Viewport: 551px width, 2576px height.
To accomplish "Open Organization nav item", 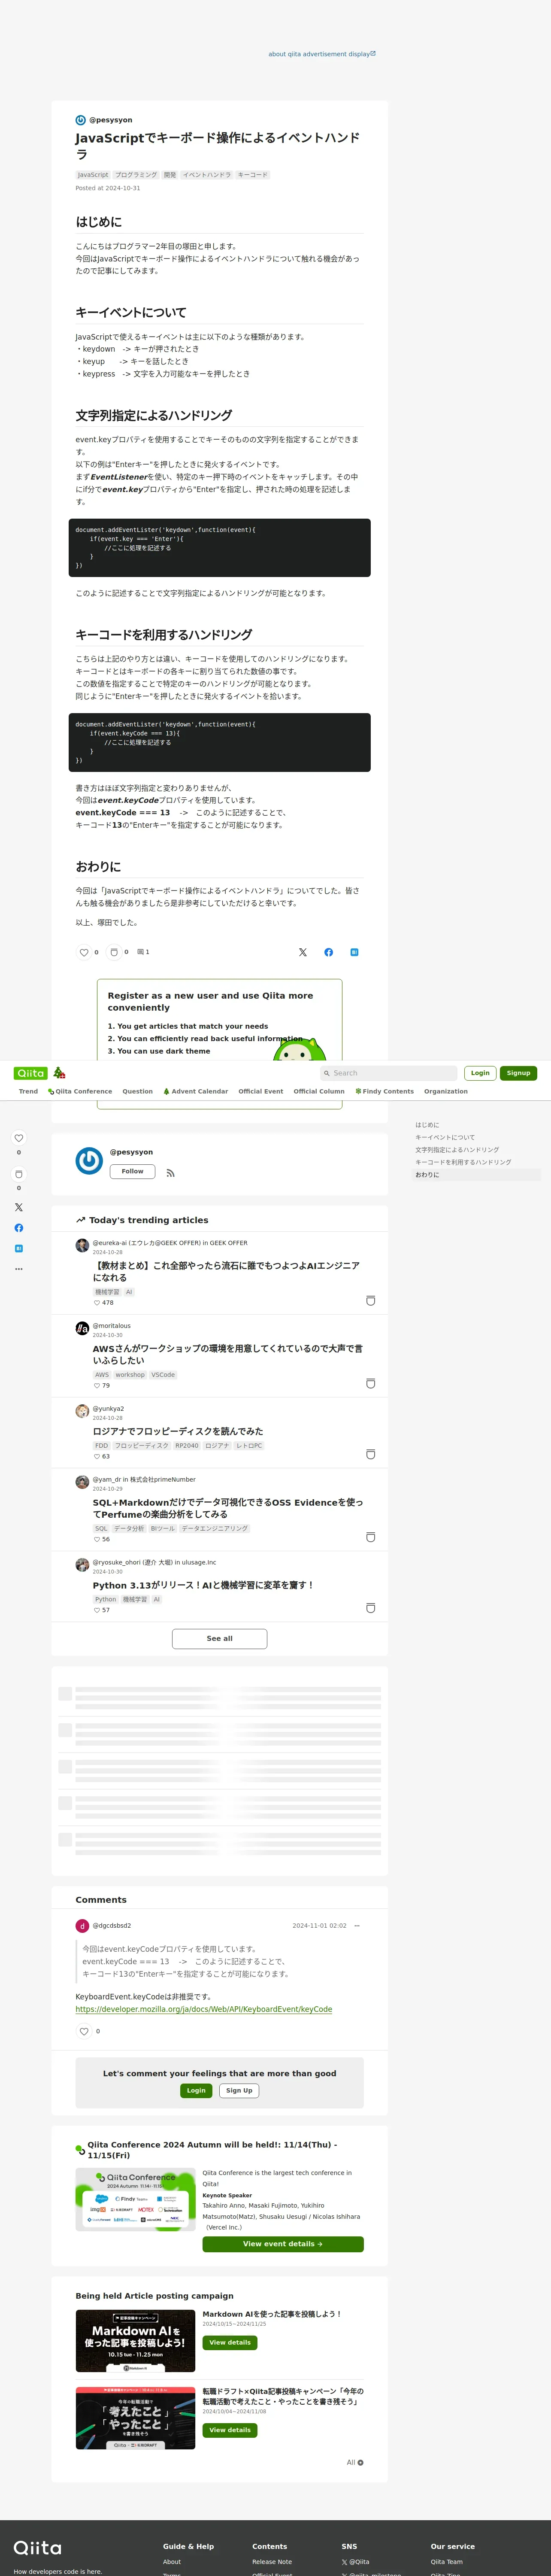I will pos(446,1091).
